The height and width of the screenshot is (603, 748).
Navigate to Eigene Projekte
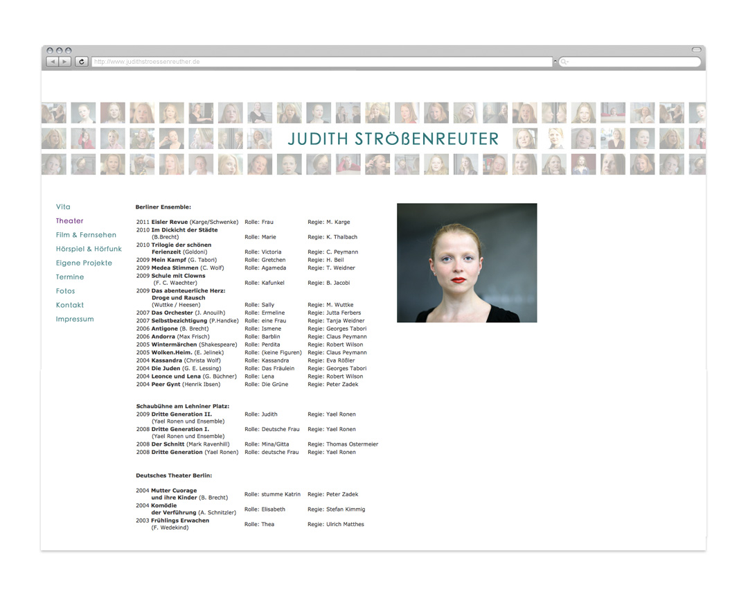click(84, 263)
